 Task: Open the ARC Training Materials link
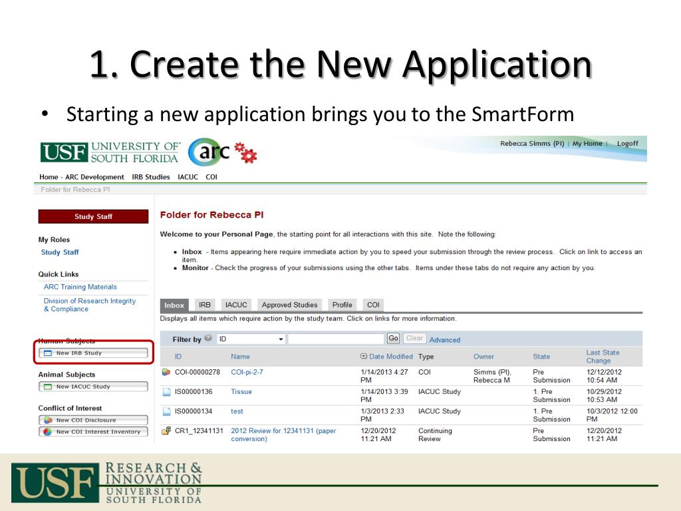(x=80, y=287)
